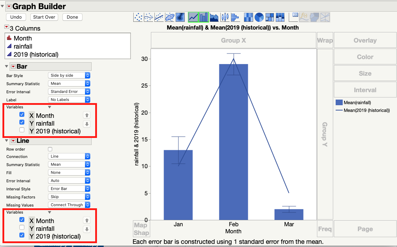Open the Missing Values dropdown
Image resolution: width=397 pixels, height=247 pixels.
point(69,205)
